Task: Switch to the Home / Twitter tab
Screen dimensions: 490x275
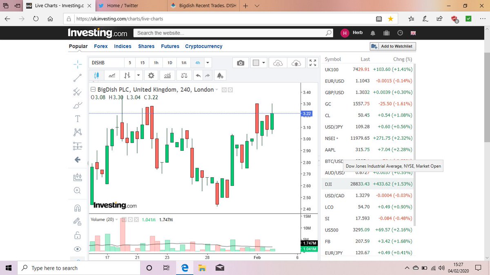Action: [x=131, y=6]
